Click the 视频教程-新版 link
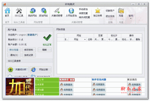150x101 pixels. 67,80
